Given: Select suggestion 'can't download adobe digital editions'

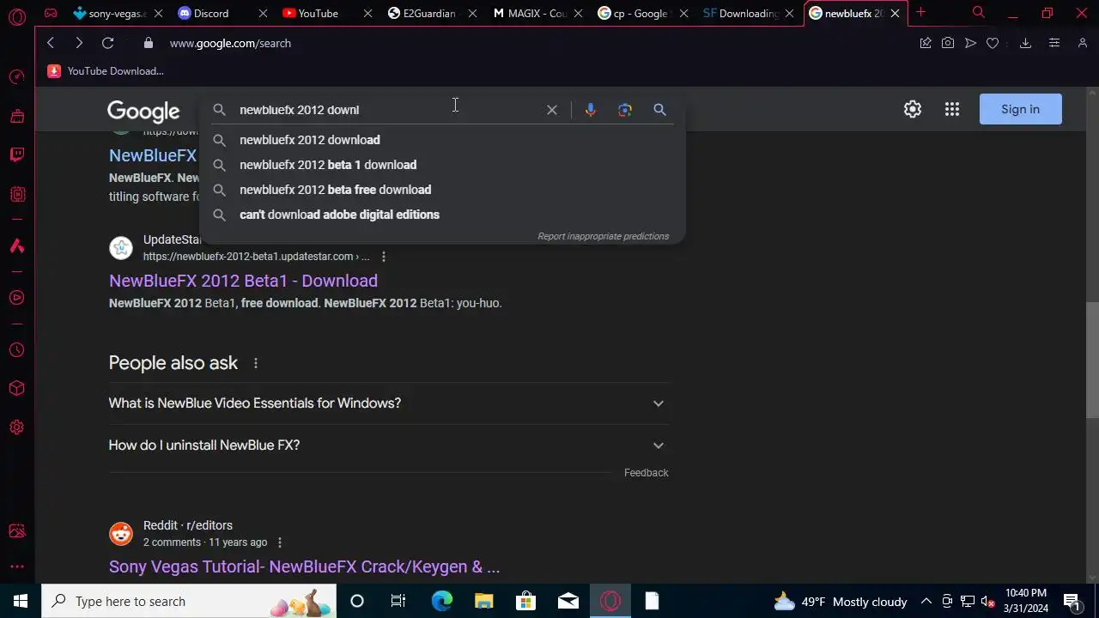Looking at the screenshot, I should 442,215.
